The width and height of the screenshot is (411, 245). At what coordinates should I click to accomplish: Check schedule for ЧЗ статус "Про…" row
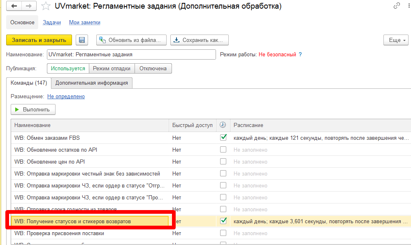(223, 197)
